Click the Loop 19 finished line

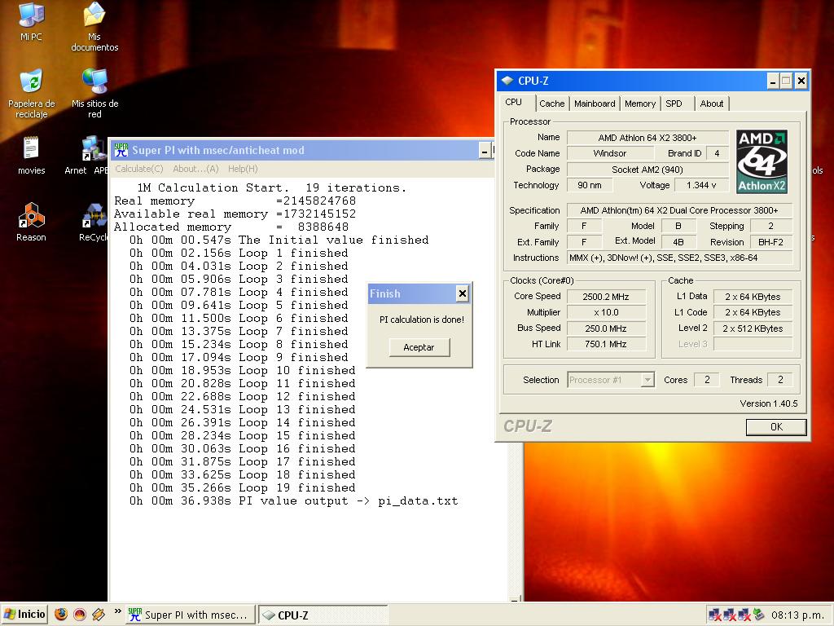(243, 487)
